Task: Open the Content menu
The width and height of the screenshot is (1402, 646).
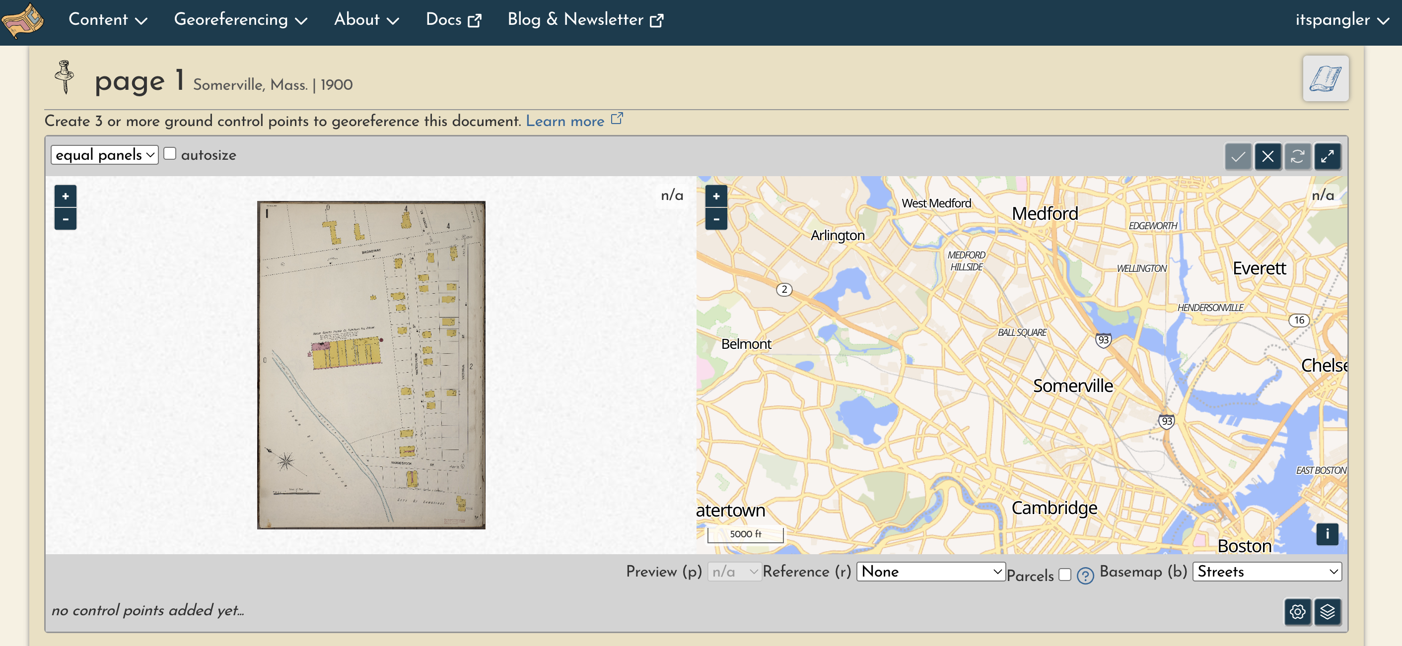Action: [107, 19]
